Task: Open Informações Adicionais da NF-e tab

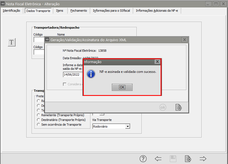Action: click(x=157, y=11)
